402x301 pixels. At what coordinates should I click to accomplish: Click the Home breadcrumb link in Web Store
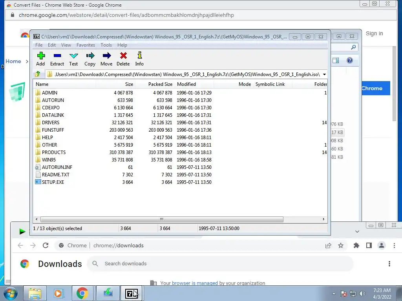coord(13,61)
